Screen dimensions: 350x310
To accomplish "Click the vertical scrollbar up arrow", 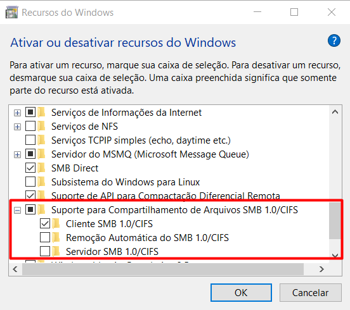I will point(335,112).
